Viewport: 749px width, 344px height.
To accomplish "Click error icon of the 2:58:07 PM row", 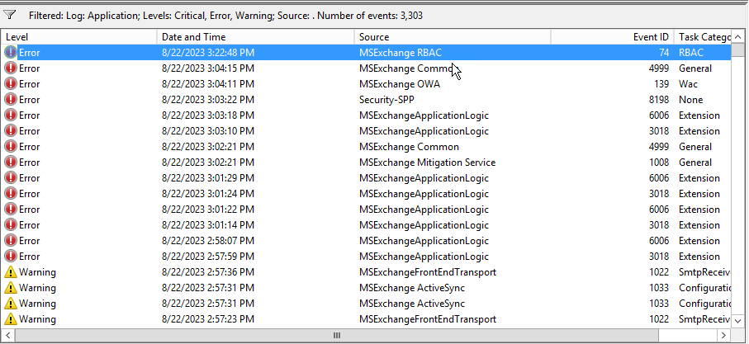I will tap(10, 241).
